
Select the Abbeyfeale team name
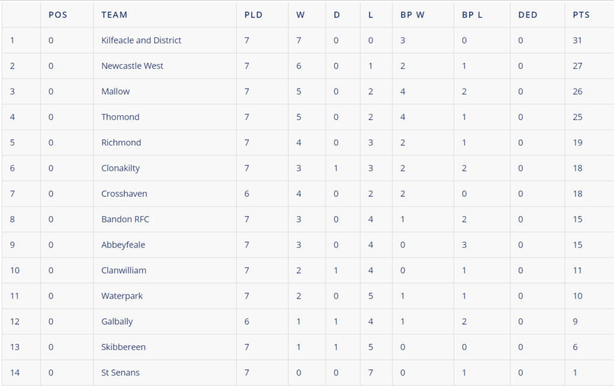point(123,245)
